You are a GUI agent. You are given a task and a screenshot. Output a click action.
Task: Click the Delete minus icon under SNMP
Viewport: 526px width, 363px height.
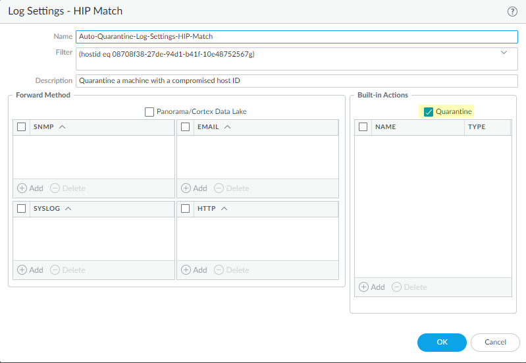point(55,188)
